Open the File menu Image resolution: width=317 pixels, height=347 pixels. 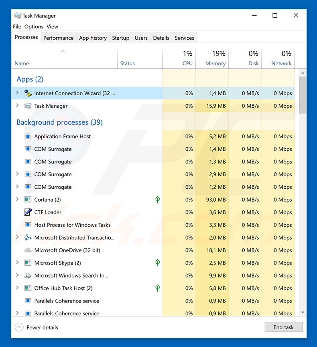17,26
